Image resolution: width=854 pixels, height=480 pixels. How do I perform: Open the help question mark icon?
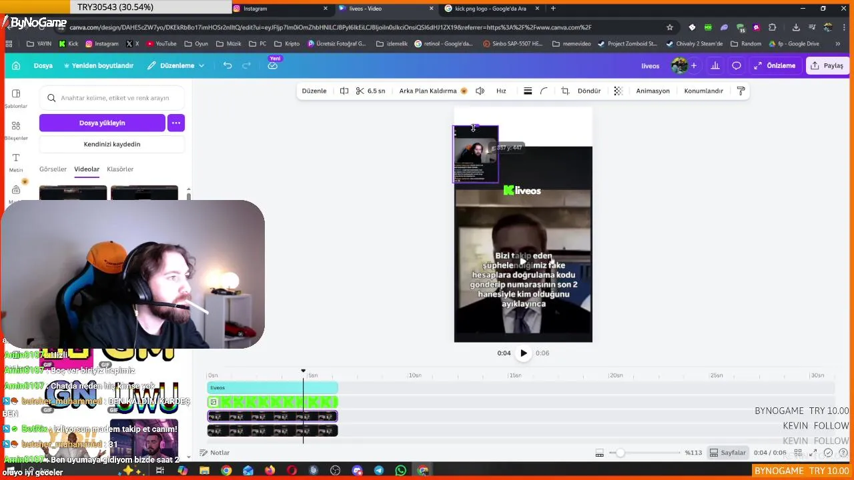pos(843,453)
